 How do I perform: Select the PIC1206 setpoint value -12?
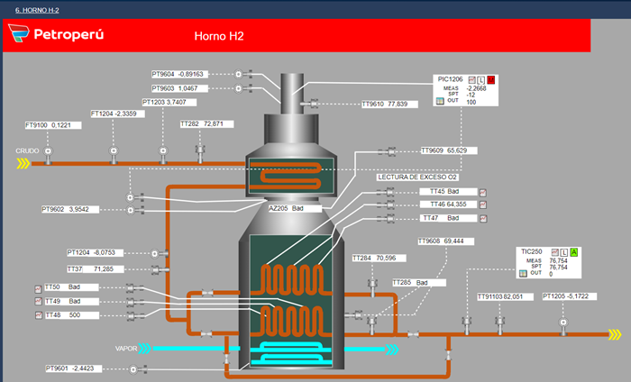tap(471, 95)
